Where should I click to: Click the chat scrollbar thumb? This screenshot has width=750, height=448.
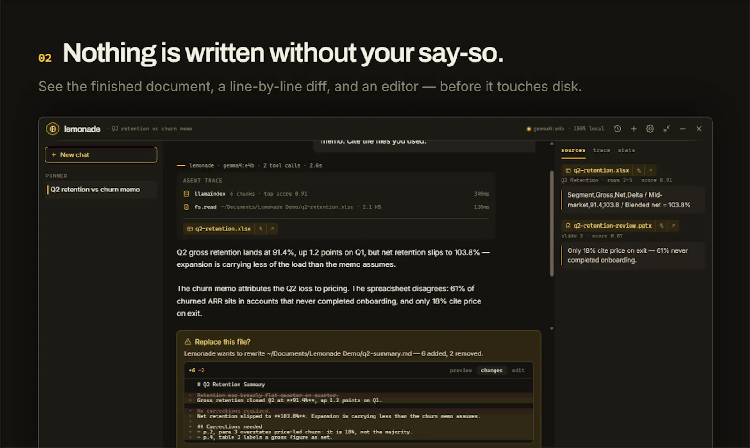click(x=552, y=223)
